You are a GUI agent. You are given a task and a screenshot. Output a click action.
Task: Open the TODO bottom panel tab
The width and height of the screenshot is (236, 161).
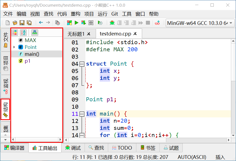[x=122, y=148]
